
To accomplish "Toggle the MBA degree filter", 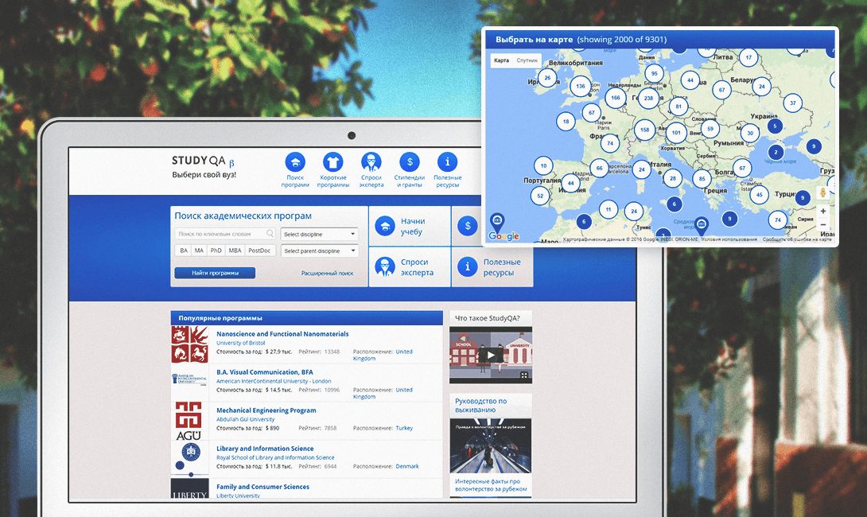I will 235,251.
